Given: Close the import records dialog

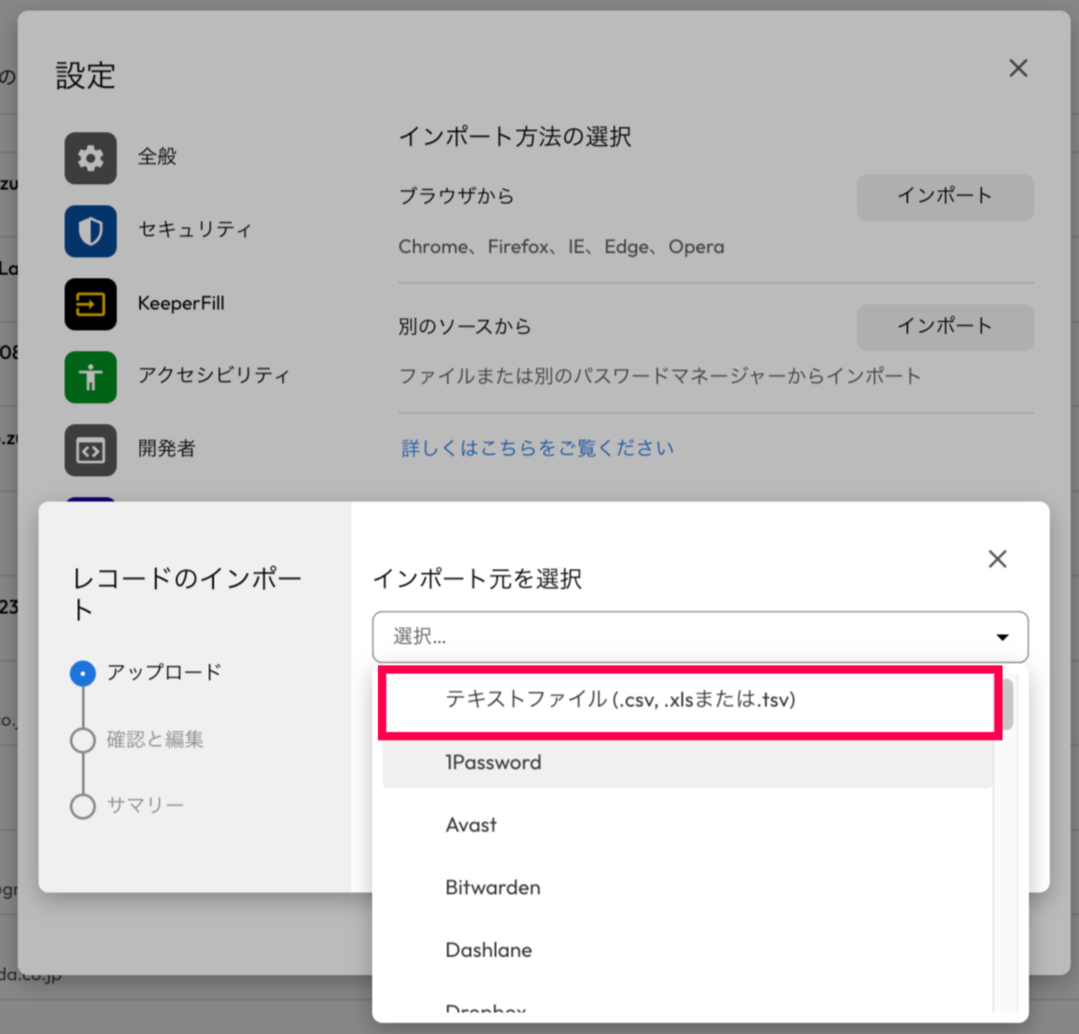Looking at the screenshot, I should [x=997, y=559].
